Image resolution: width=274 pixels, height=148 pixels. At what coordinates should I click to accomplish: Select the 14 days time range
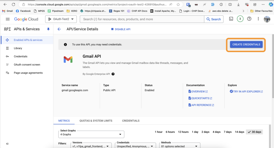coord(239,132)
